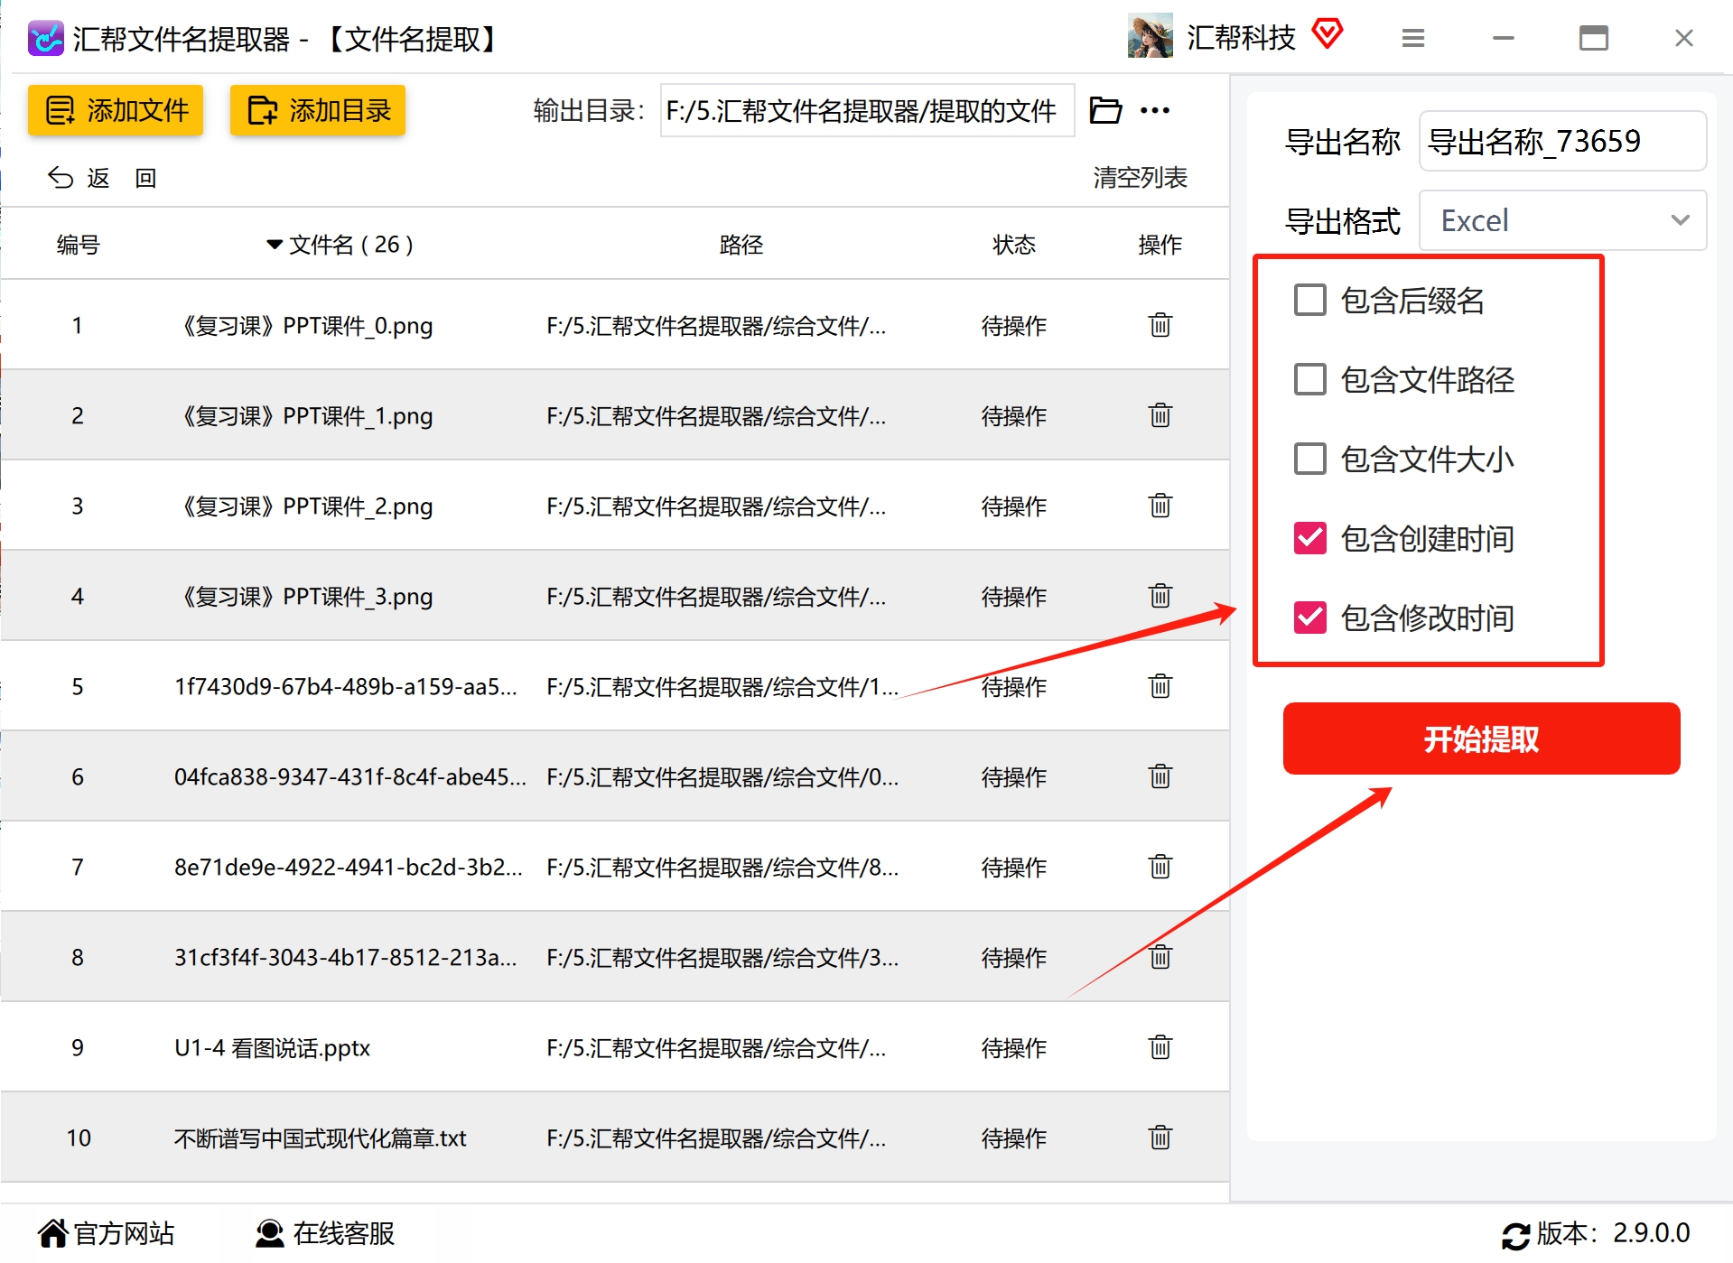
Task: Open 在线客服 link
Action: point(344,1233)
